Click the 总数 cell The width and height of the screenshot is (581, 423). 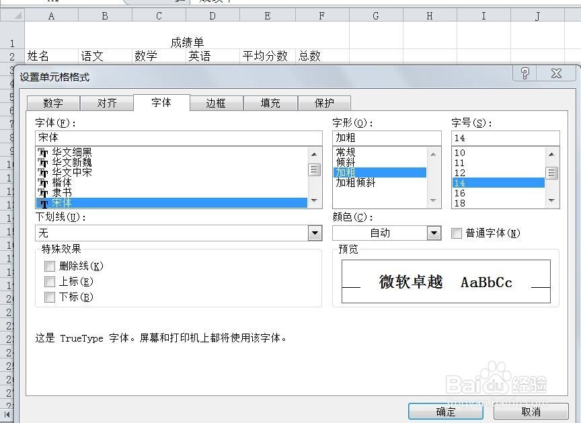(322, 56)
